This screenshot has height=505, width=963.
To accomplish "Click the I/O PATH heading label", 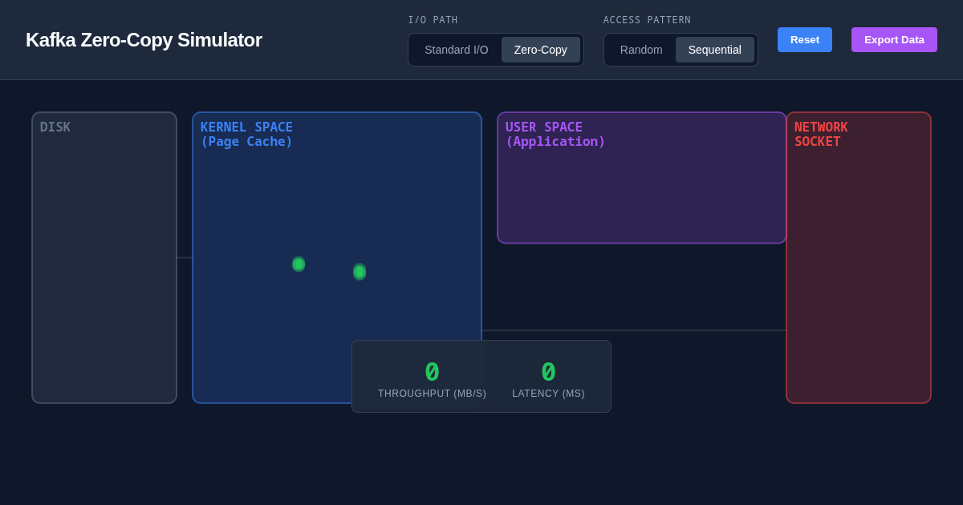I will point(433,20).
